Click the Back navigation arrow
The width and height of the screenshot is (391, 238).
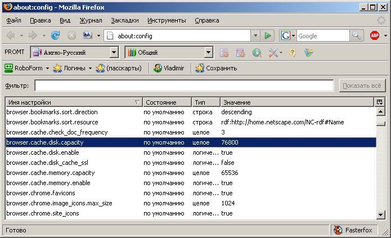click(11, 35)
